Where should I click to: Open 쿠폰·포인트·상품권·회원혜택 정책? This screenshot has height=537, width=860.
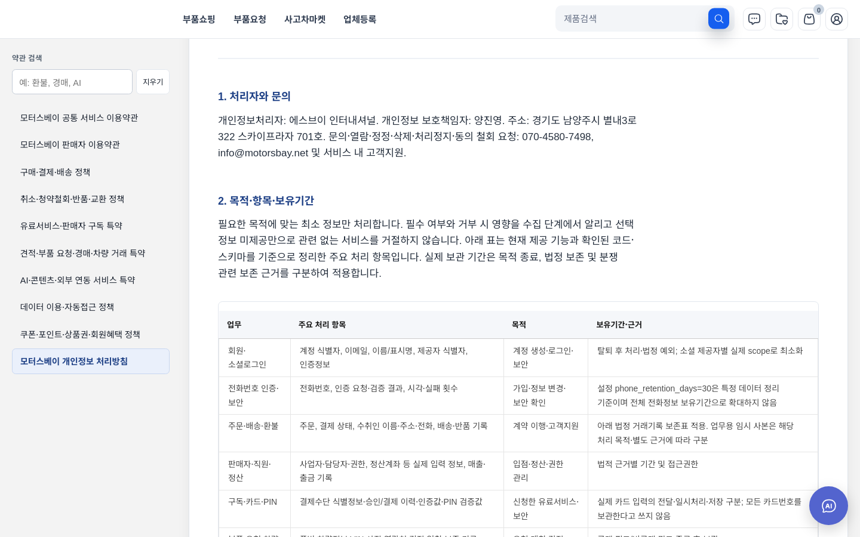[91, 334]
